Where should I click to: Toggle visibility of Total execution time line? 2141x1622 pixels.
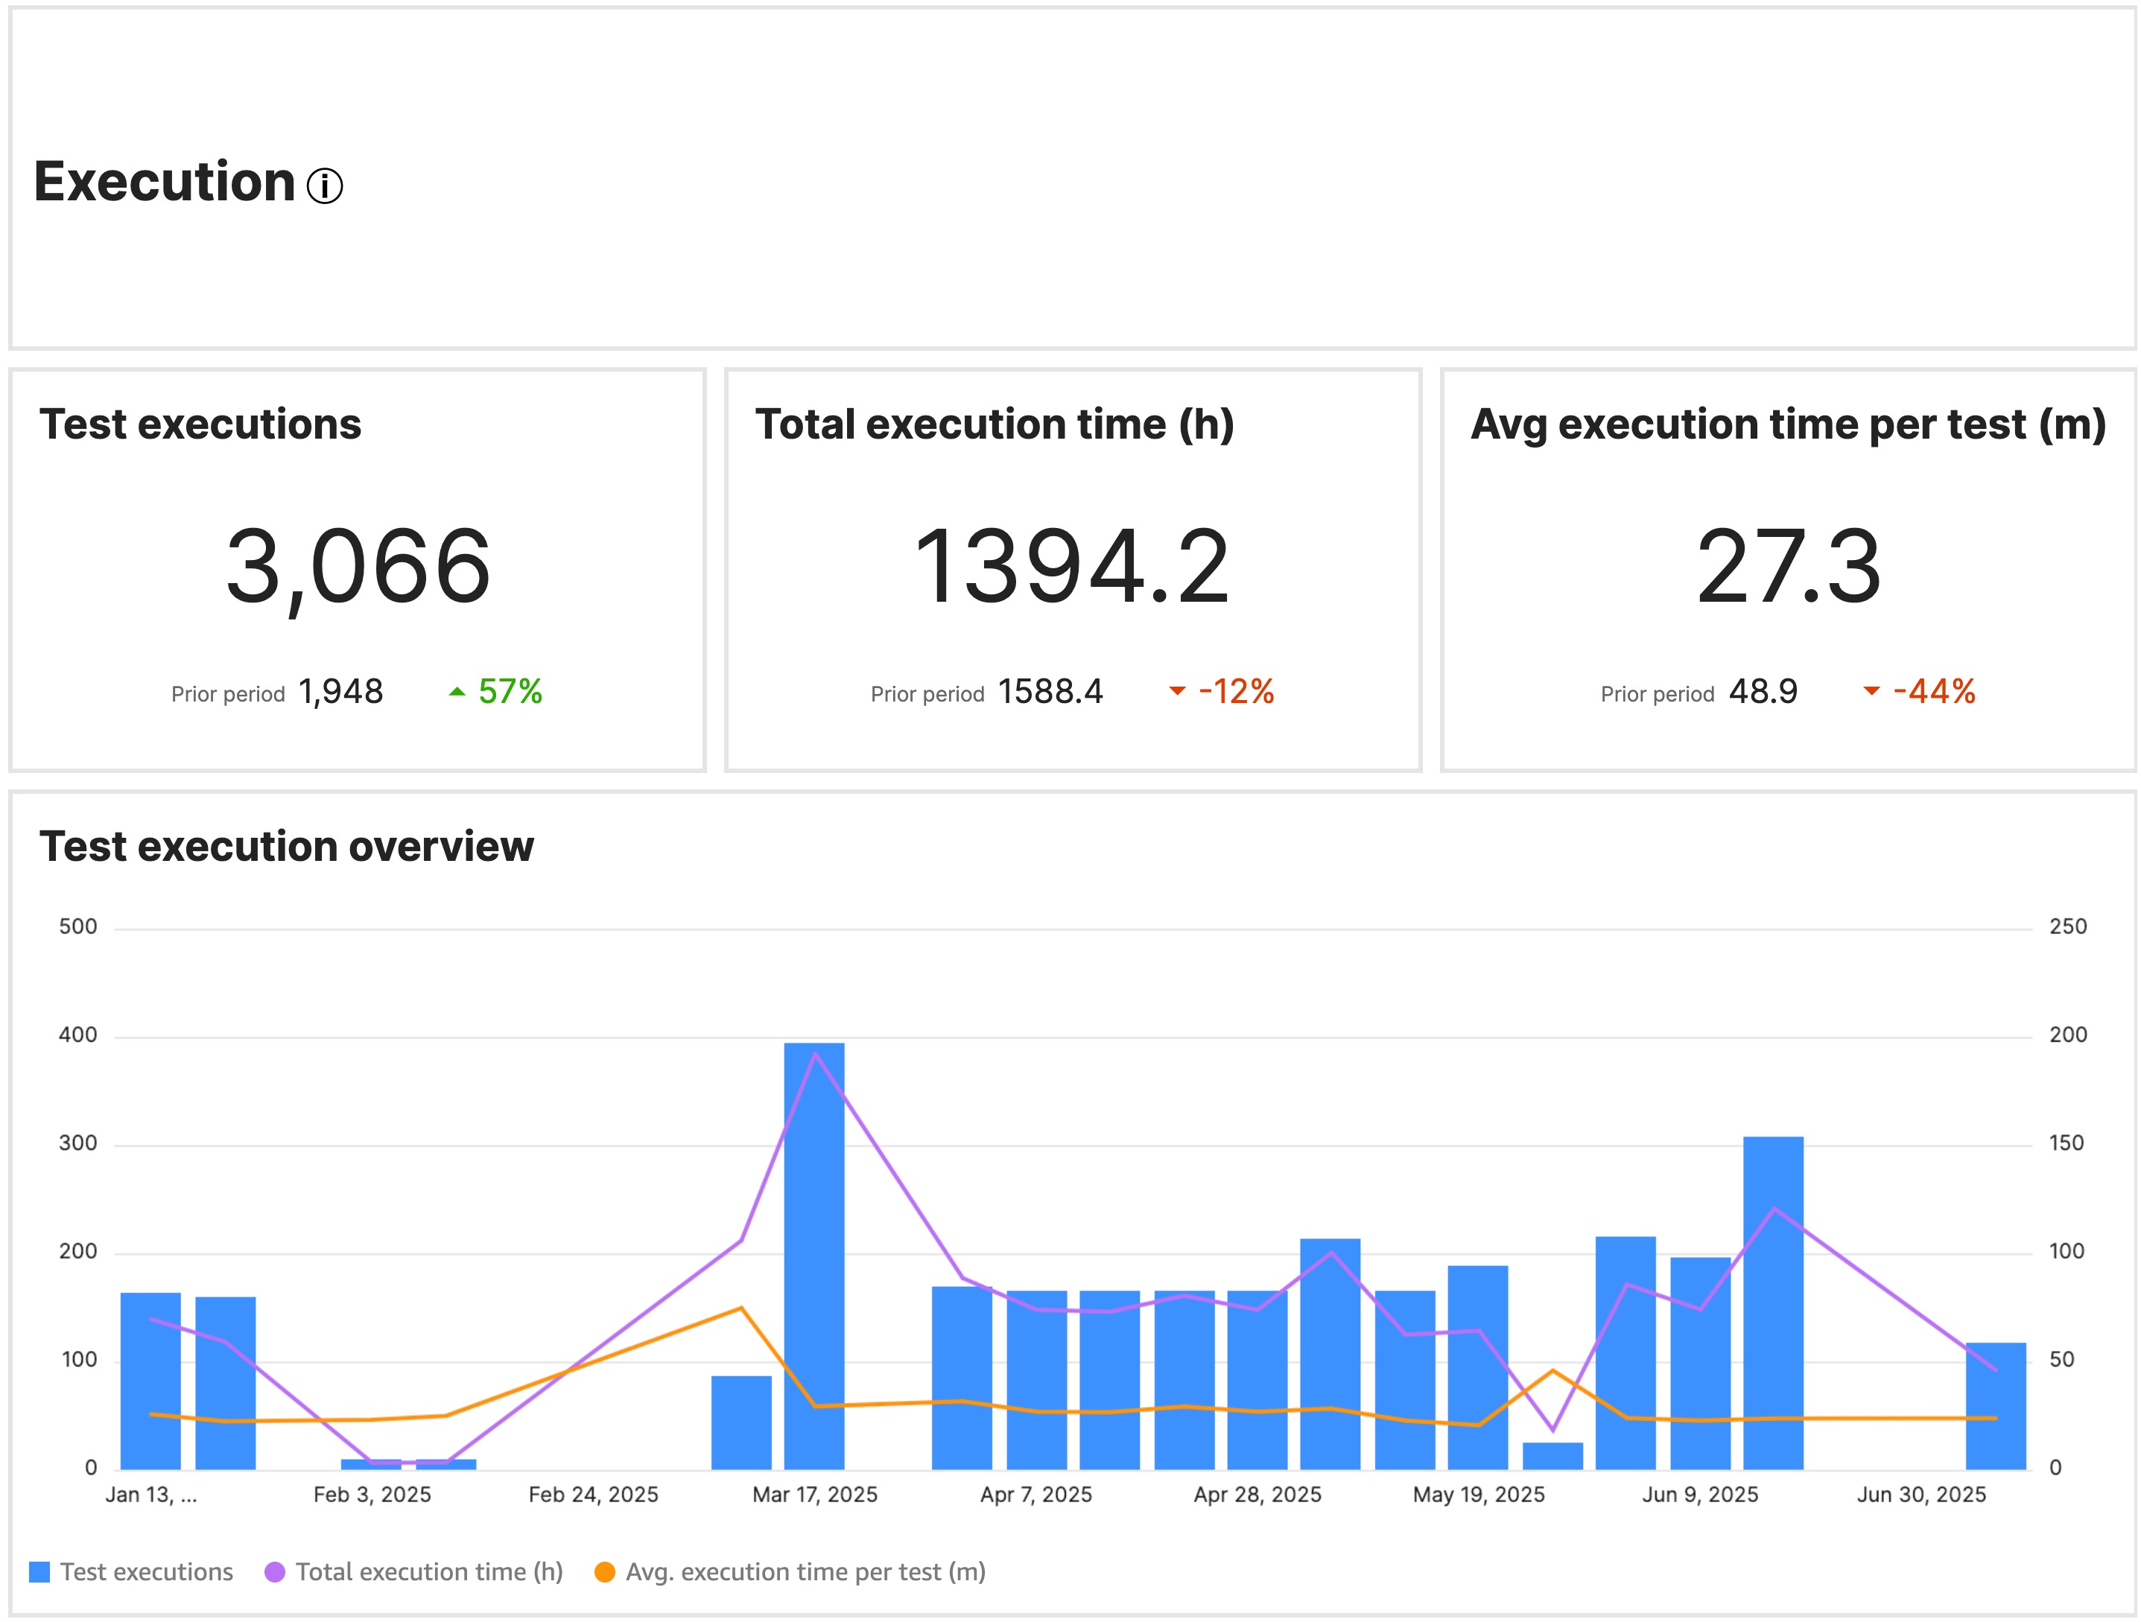click(x=428, y=1571)
